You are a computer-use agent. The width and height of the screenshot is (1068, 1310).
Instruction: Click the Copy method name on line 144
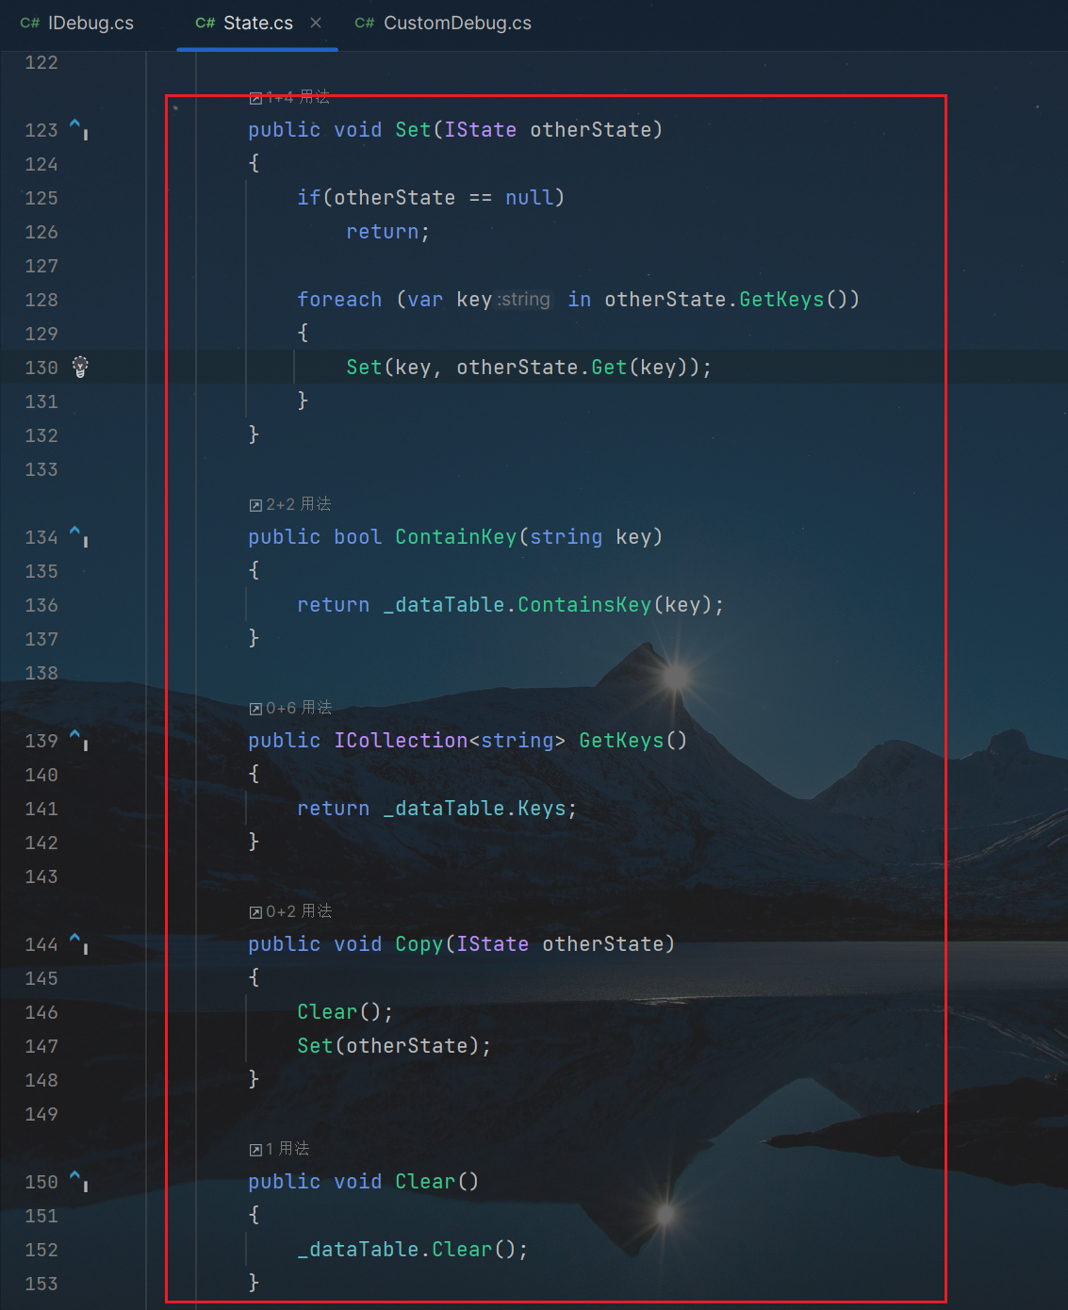pos(419,943)
